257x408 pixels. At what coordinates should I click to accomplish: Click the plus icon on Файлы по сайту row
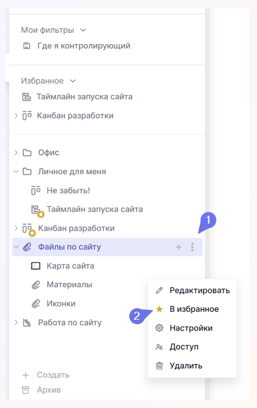pos(179,247)
